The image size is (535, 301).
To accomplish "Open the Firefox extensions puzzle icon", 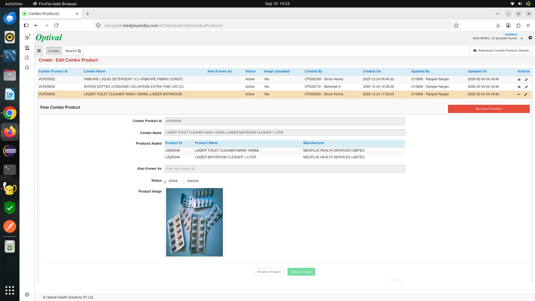I will 518,25.
